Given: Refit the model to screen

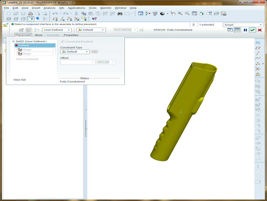Looking at the screenshot, I should 194,14.
